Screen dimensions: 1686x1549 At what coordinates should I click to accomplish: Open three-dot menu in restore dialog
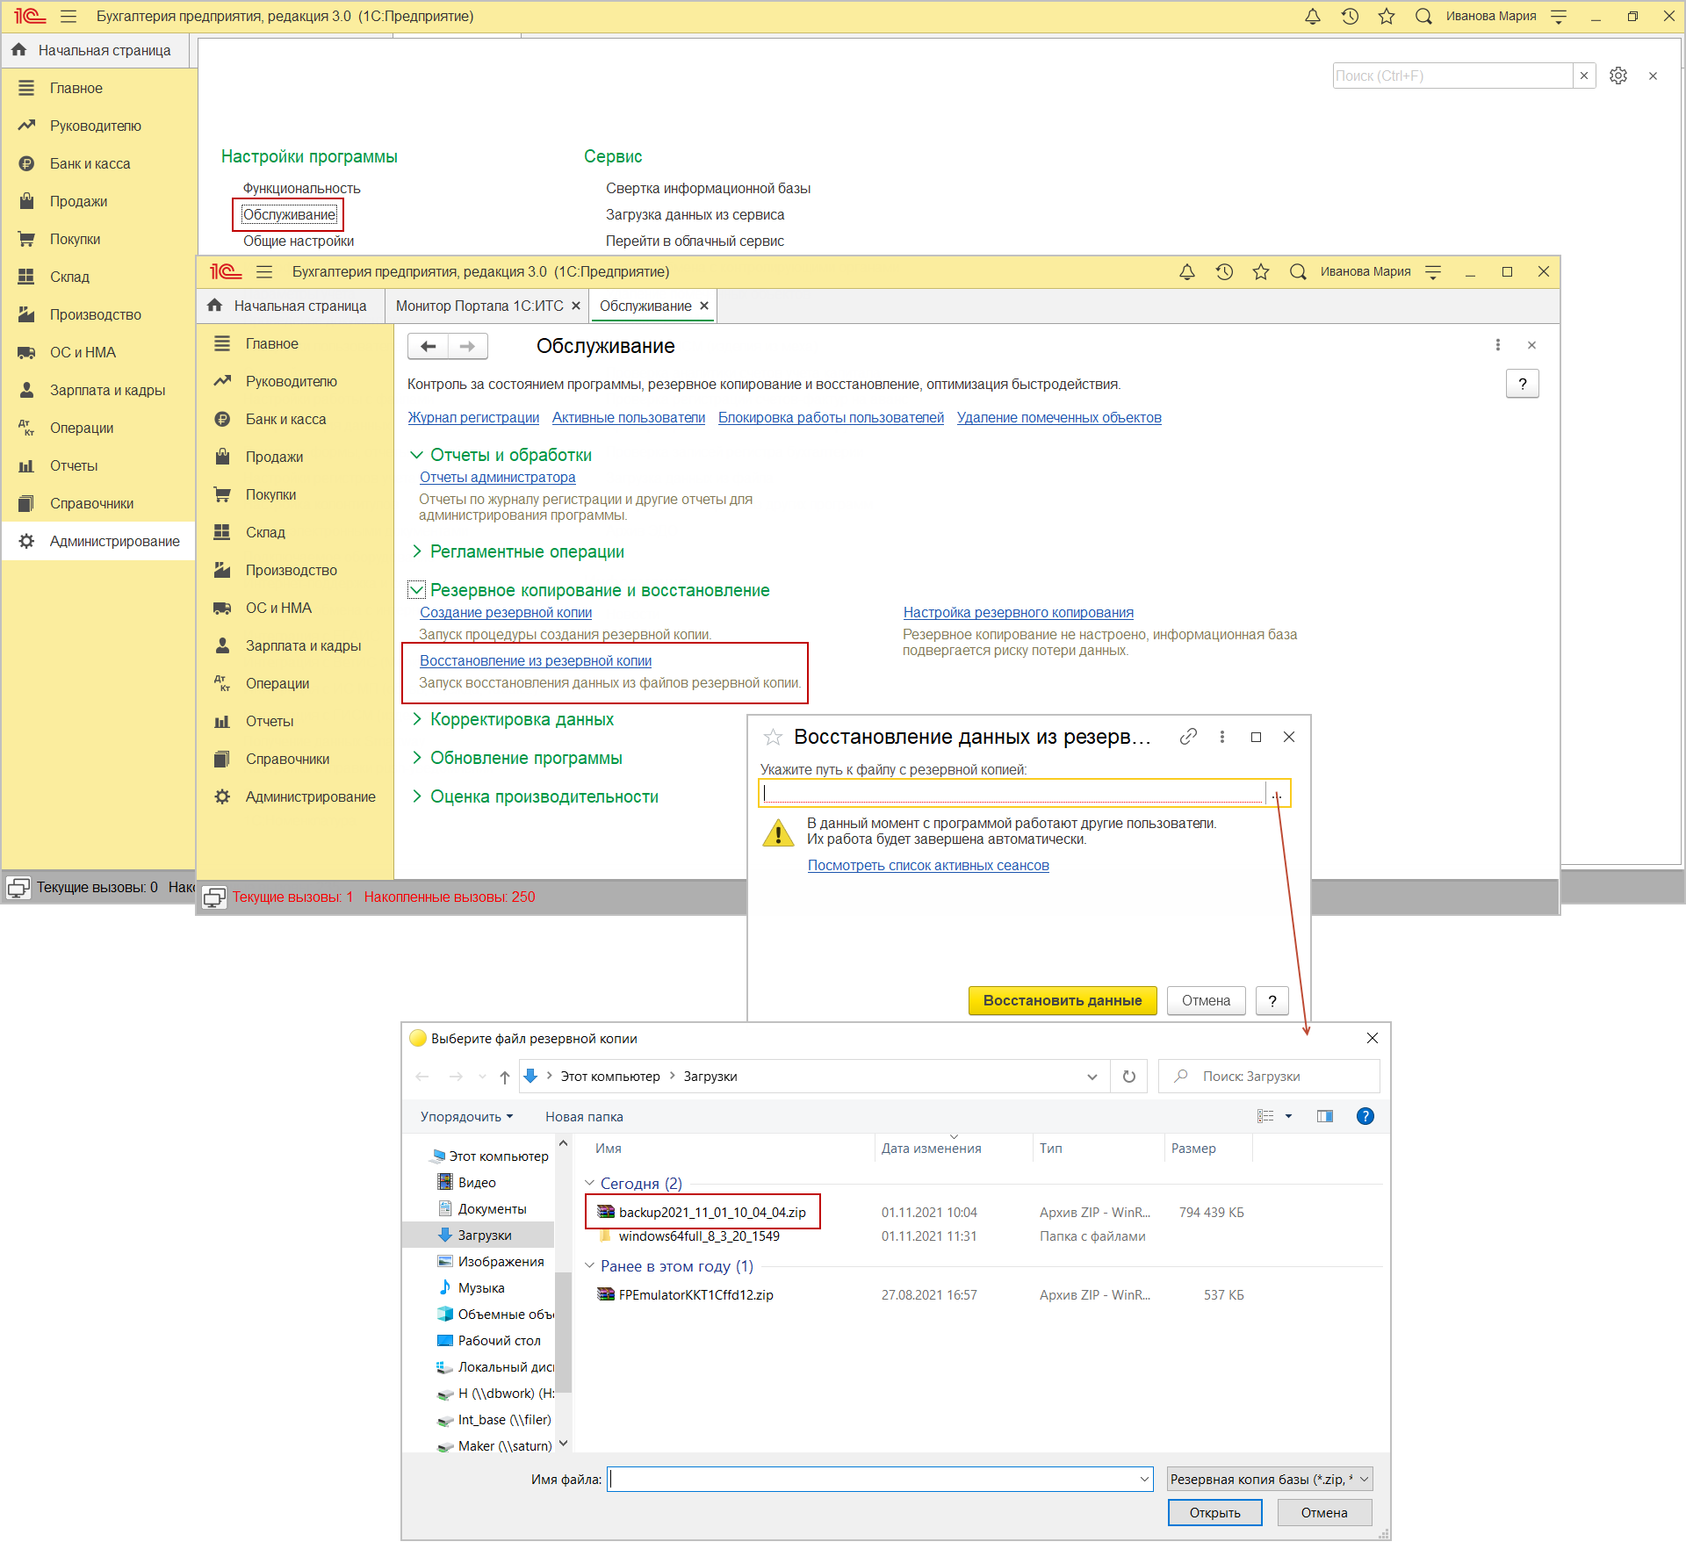1222,737
